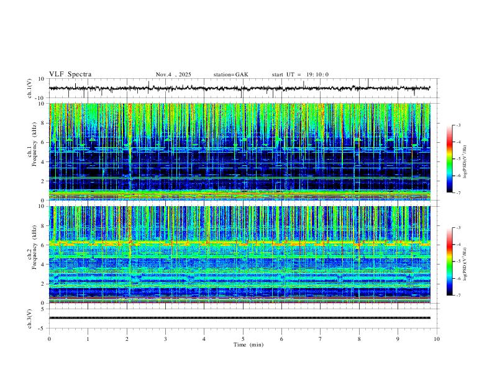Click the "6" kHz tick on ch.1 frequency axis
Image resolution: width=492 pixels, height=380 pixels.
[x=43, y=142]
